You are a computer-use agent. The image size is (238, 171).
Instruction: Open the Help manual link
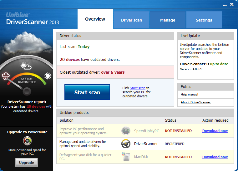(x=189, y=94)
